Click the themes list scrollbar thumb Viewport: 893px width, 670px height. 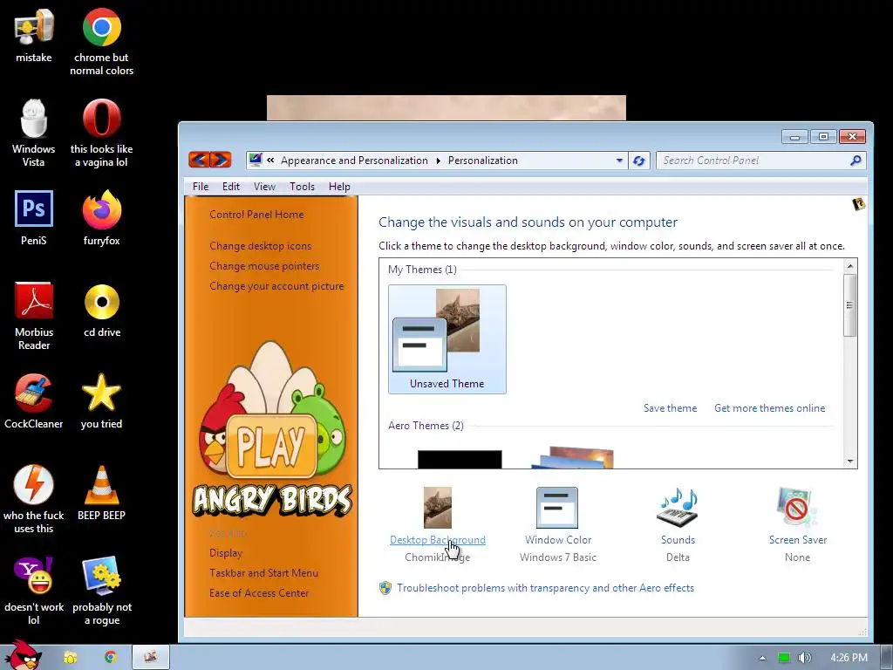click(849, 305)
